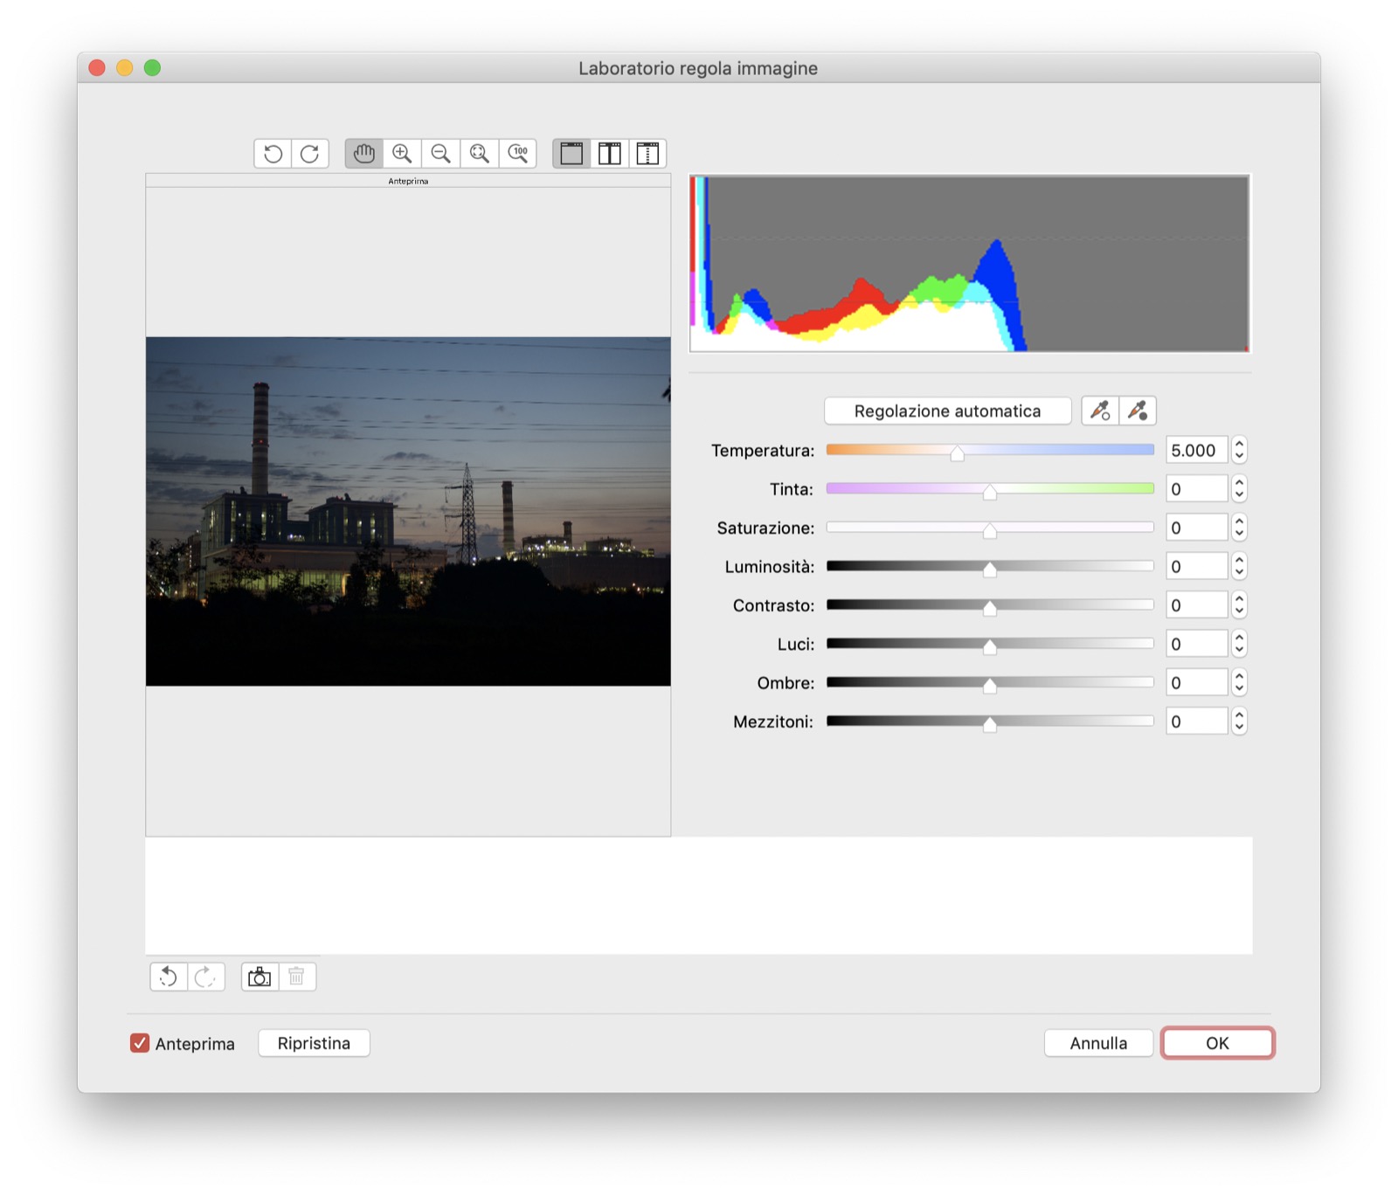Switch to split before-after preview mode
The width and height of the screenshot is (1398, 1195).
pyautogui.click(x=647, y=154)
